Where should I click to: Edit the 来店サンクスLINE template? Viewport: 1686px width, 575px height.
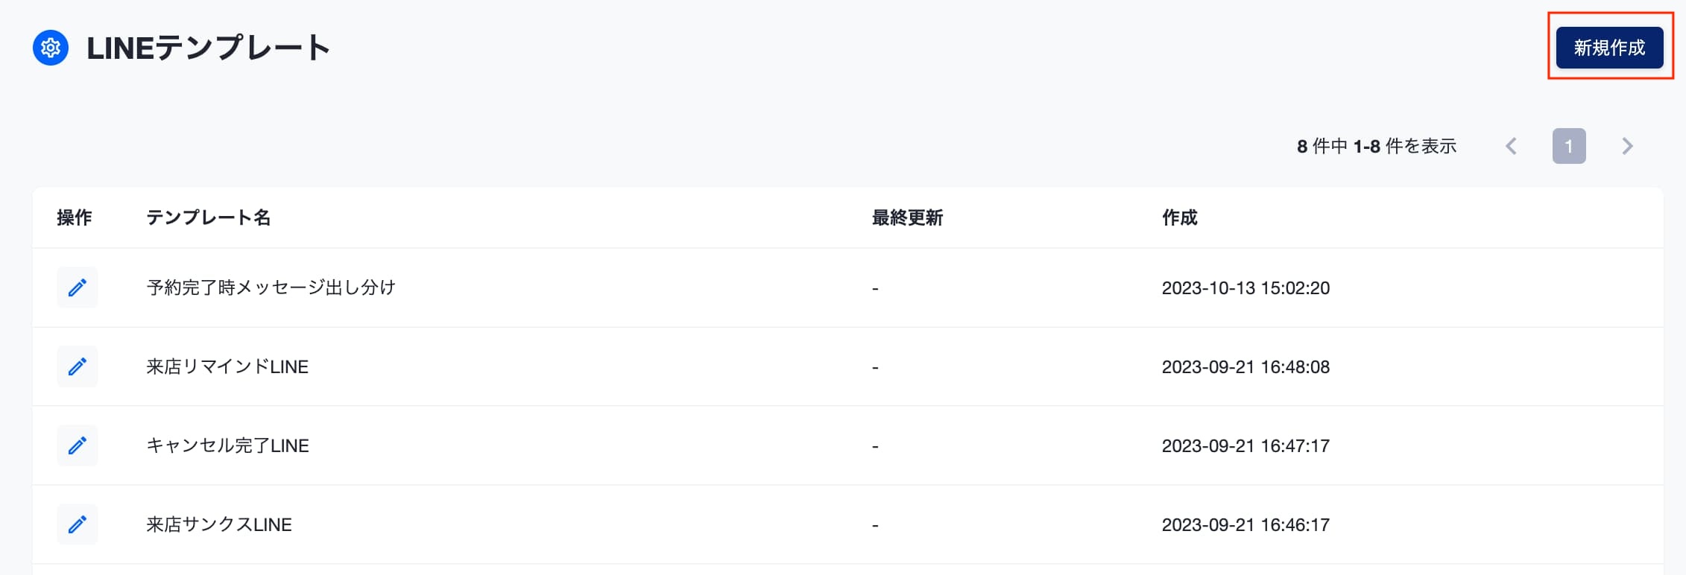pyautogui.click(x=78, y=524)
